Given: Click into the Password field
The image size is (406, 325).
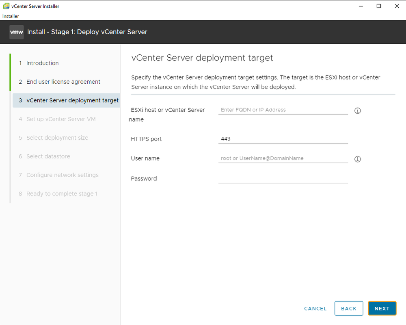Looking at the screenshot, I should 283,178.
